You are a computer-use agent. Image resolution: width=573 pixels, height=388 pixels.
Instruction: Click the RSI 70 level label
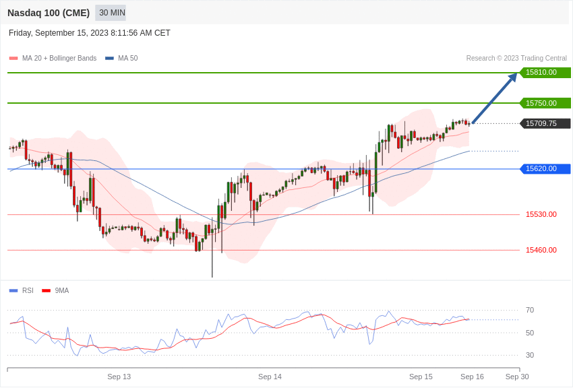[530, 310]
